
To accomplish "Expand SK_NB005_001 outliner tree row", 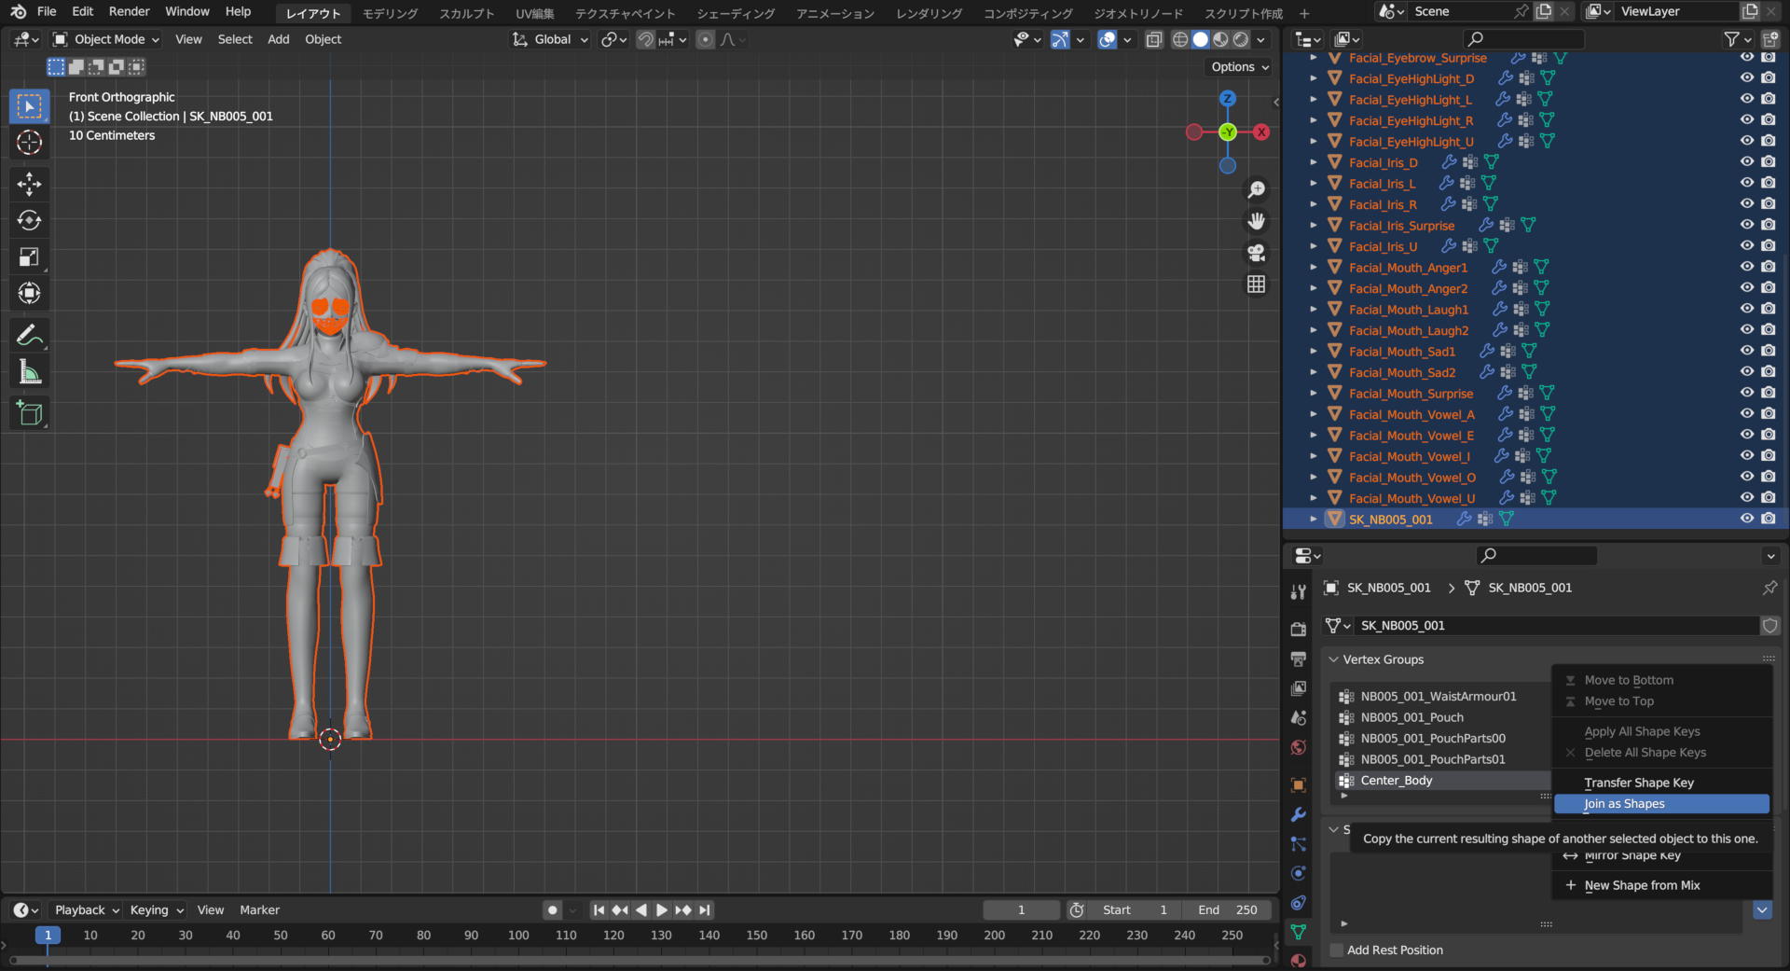I will pyautogui.click(x=1314, y=519).
